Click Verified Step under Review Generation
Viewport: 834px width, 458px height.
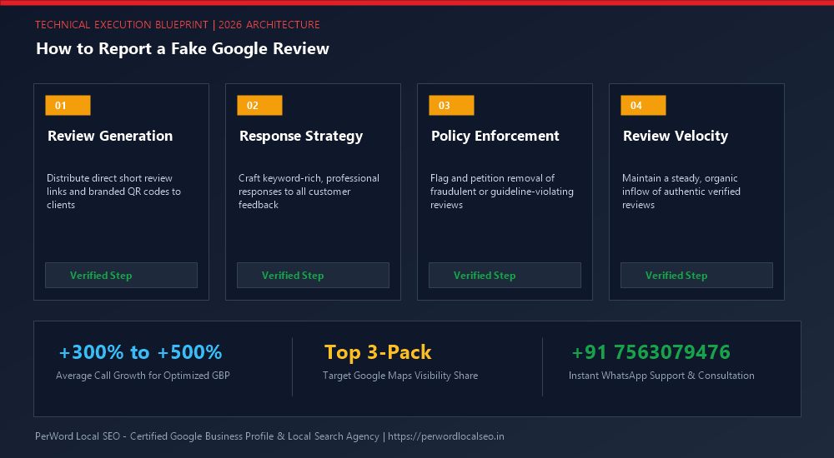click(121, 276)
